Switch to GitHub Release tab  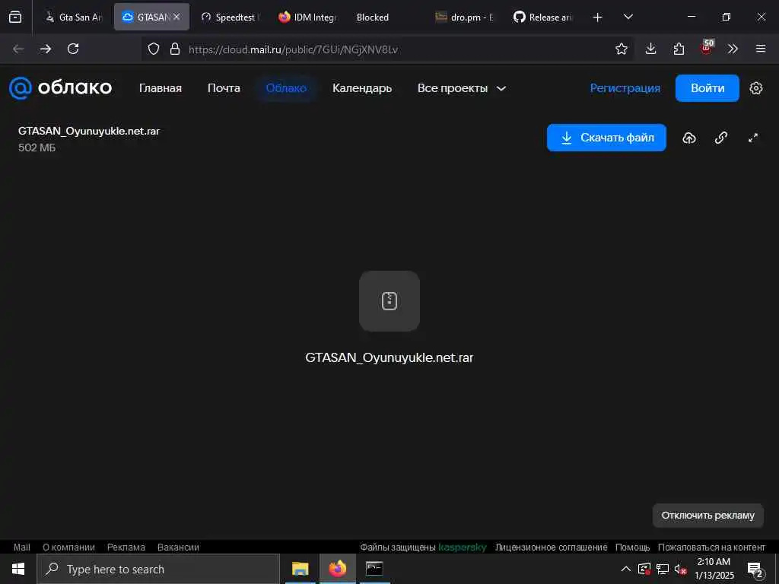(543, 17)
